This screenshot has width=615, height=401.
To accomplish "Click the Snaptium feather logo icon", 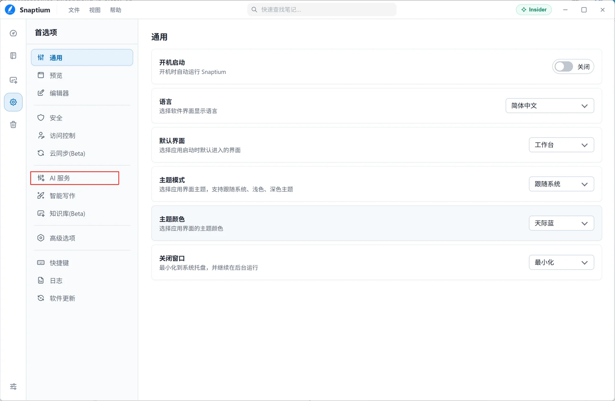I will click(x=10, y=10).
